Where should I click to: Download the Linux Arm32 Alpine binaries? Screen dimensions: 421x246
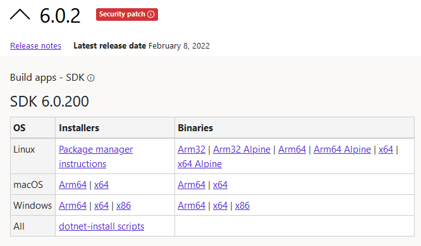tap(241, 149)
